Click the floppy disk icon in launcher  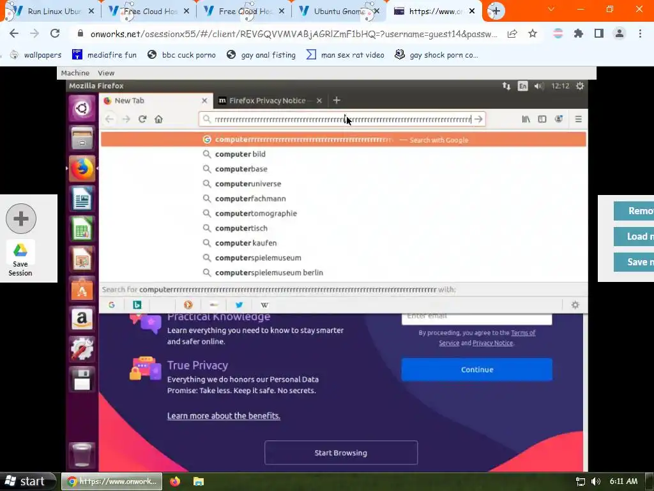click(x=82, y=379)
